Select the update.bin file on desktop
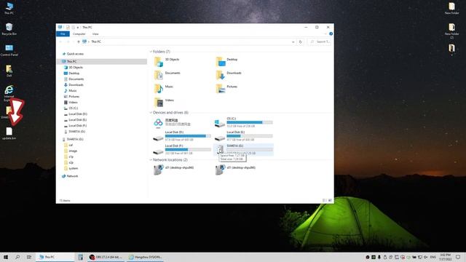 [x=9, y=134]
